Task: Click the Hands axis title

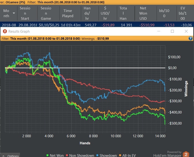Action: click(85, 143)
